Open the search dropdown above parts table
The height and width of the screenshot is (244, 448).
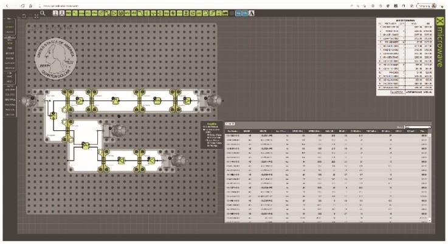point(417,127)
